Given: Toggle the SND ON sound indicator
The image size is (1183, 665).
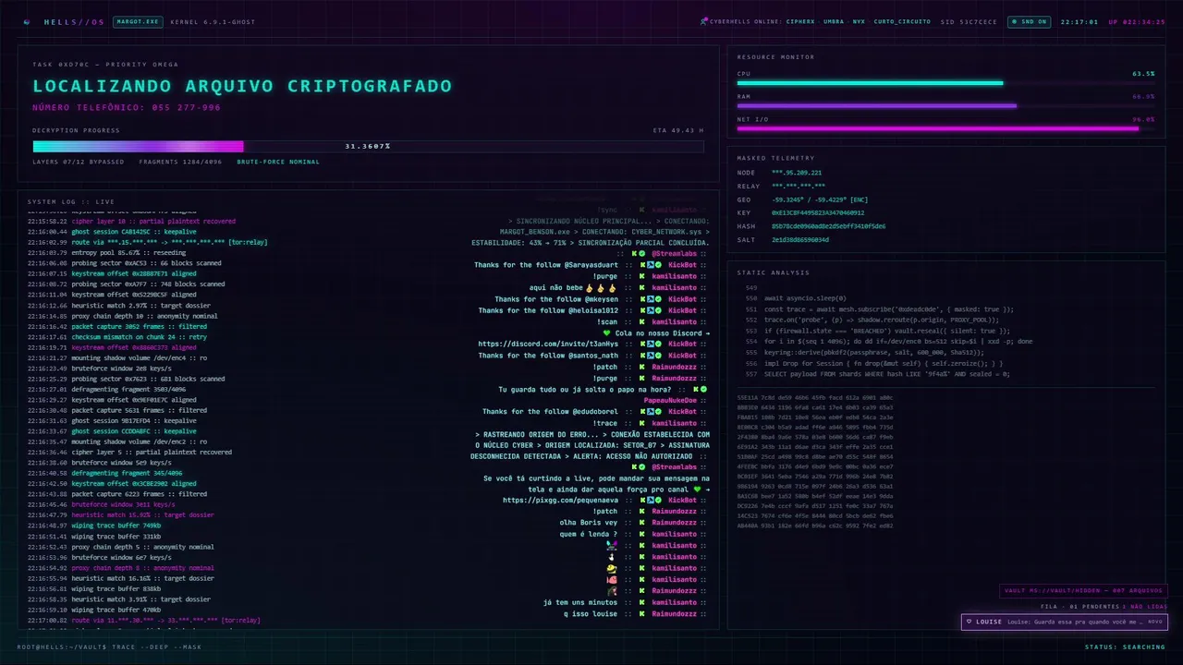Looking at the screenshot, I should click(x=1029, y=21).
